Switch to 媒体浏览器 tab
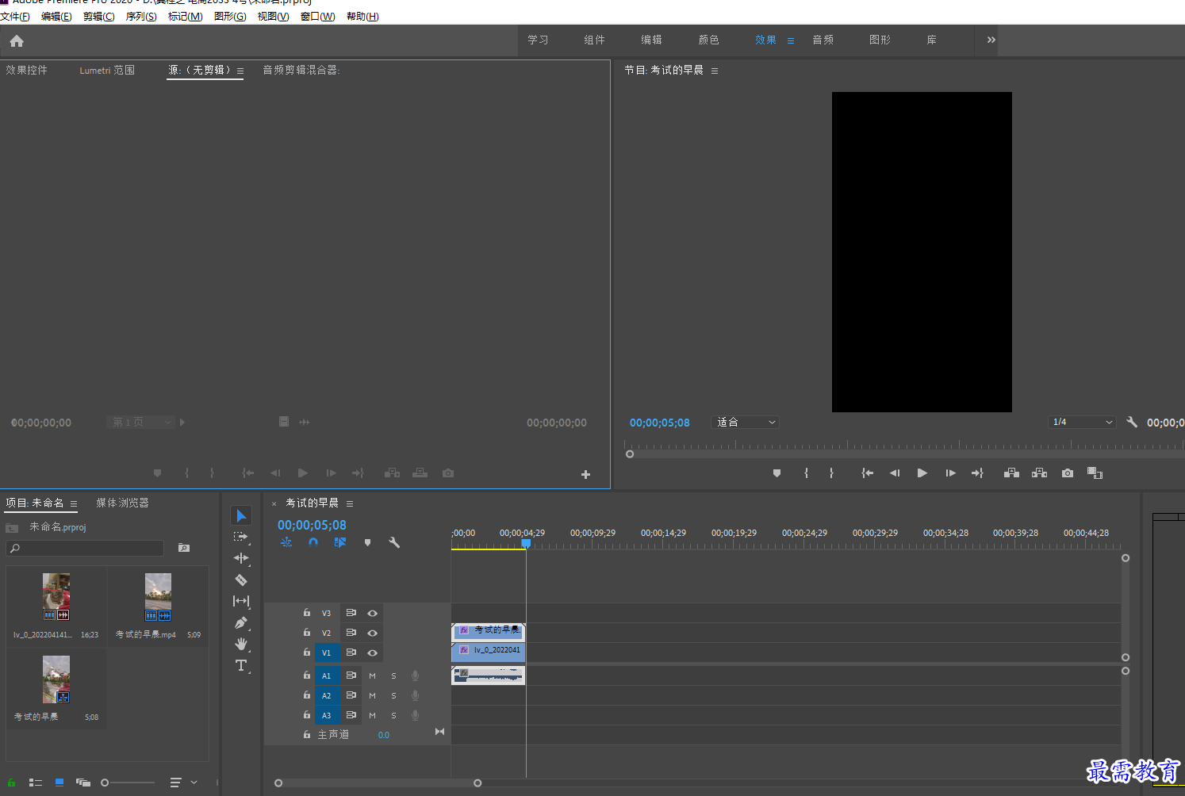Viewport: 1185px width, 796px height. (122, 503)
